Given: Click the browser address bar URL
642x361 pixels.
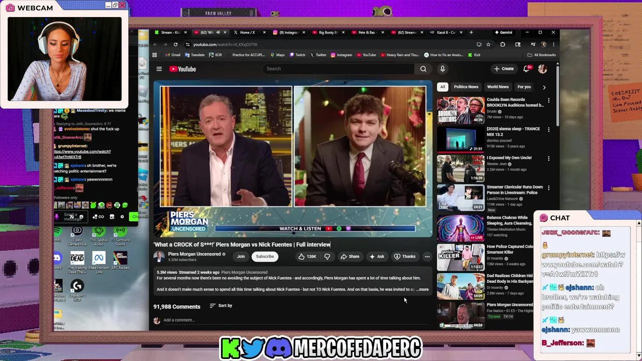Looking at the screenshot, I should tap(225, 44).
